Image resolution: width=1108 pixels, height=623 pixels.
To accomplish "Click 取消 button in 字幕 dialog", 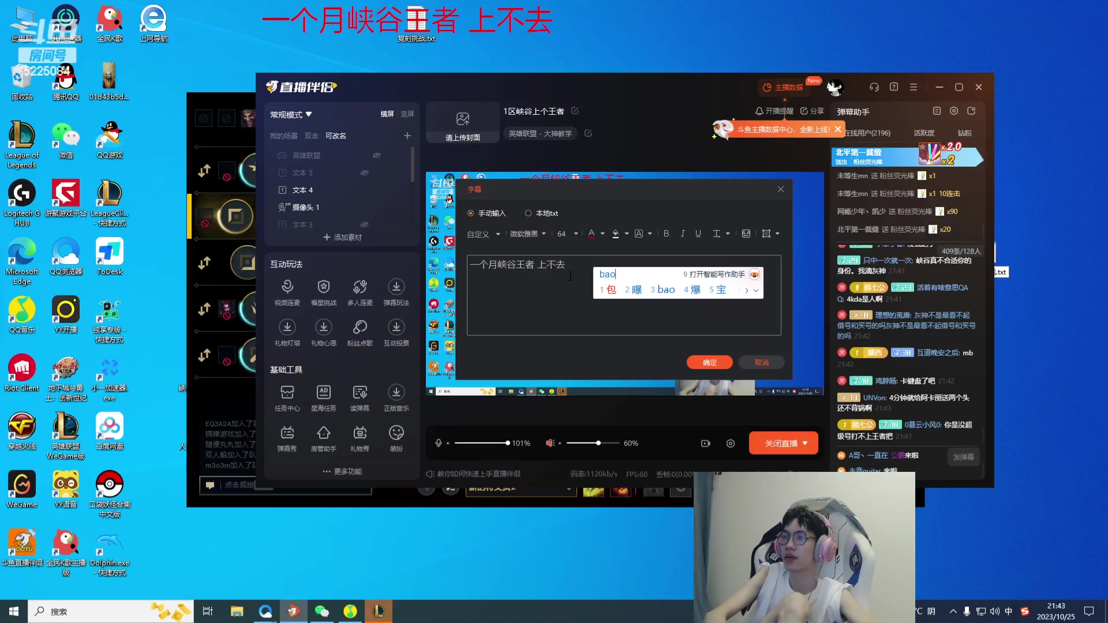I will click(x=762, y=362).
